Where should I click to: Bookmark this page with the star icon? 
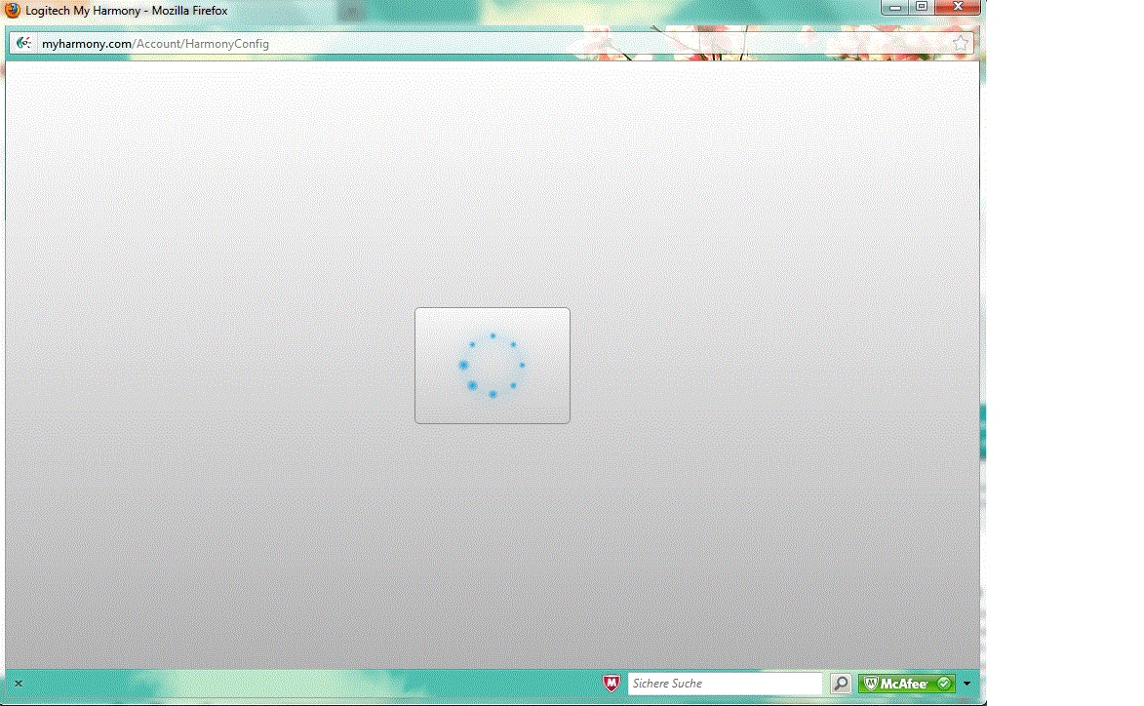click(x=960, y=43)
